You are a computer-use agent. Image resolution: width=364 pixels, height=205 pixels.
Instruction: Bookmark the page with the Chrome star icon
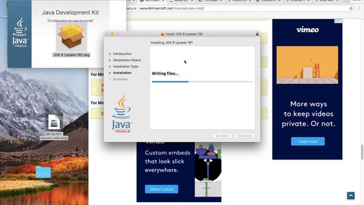click(351, 9)
